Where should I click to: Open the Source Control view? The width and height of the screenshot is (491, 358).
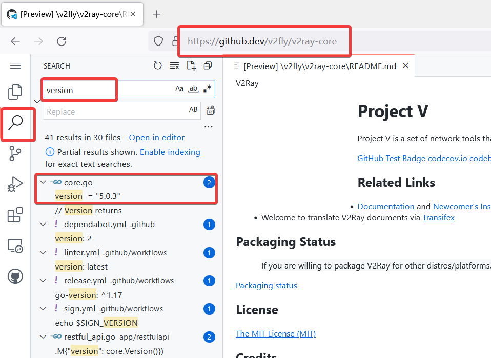(x=15, y=153)
